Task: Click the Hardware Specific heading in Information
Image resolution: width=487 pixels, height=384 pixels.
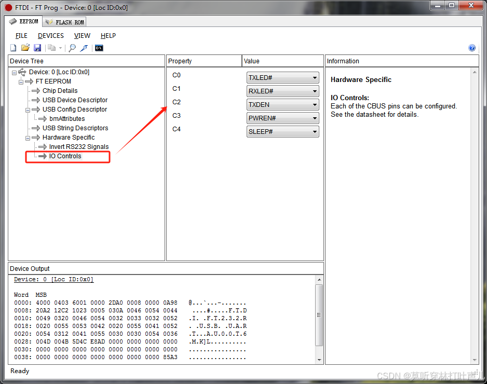Action: click(x=361, y=80)
